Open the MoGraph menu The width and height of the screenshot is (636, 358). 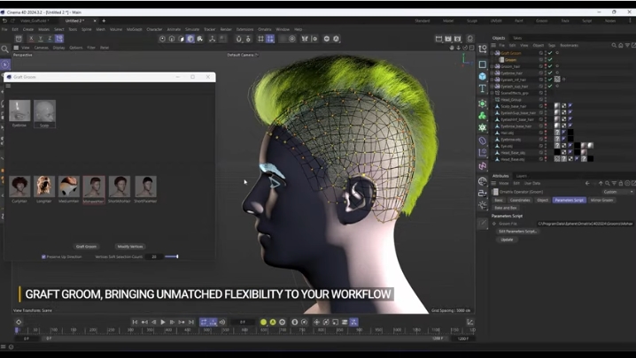[134, 28]
